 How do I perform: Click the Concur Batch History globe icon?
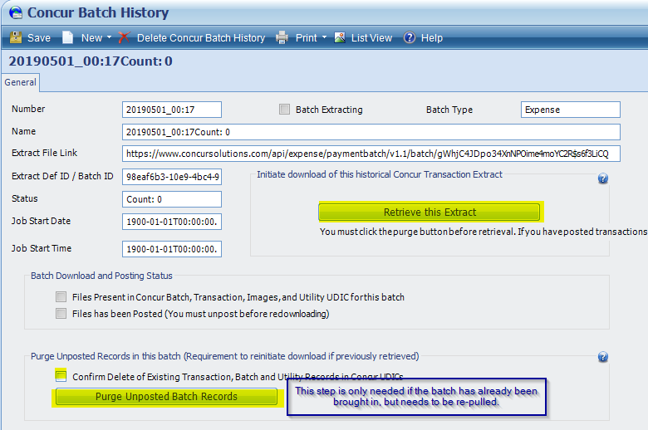16,12
